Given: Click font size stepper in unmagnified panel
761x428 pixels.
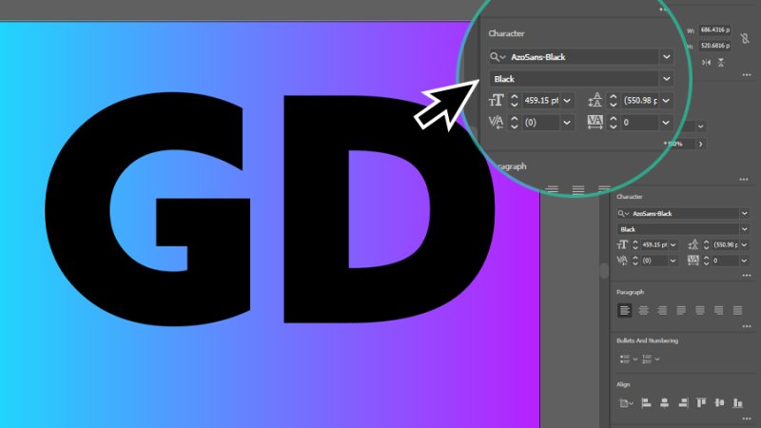Looking at the screenshot, I should pyautogui.click(x=634, y=245).
